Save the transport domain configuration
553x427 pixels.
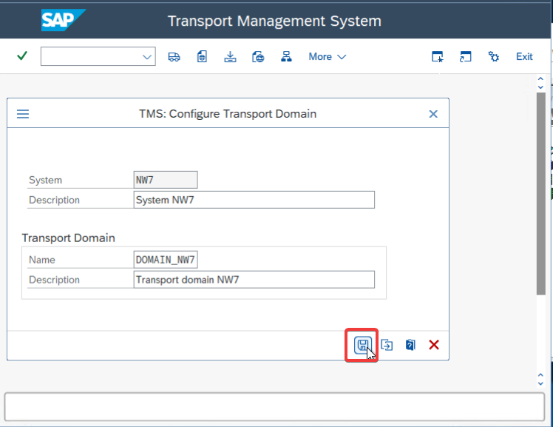tap(362, 345)
